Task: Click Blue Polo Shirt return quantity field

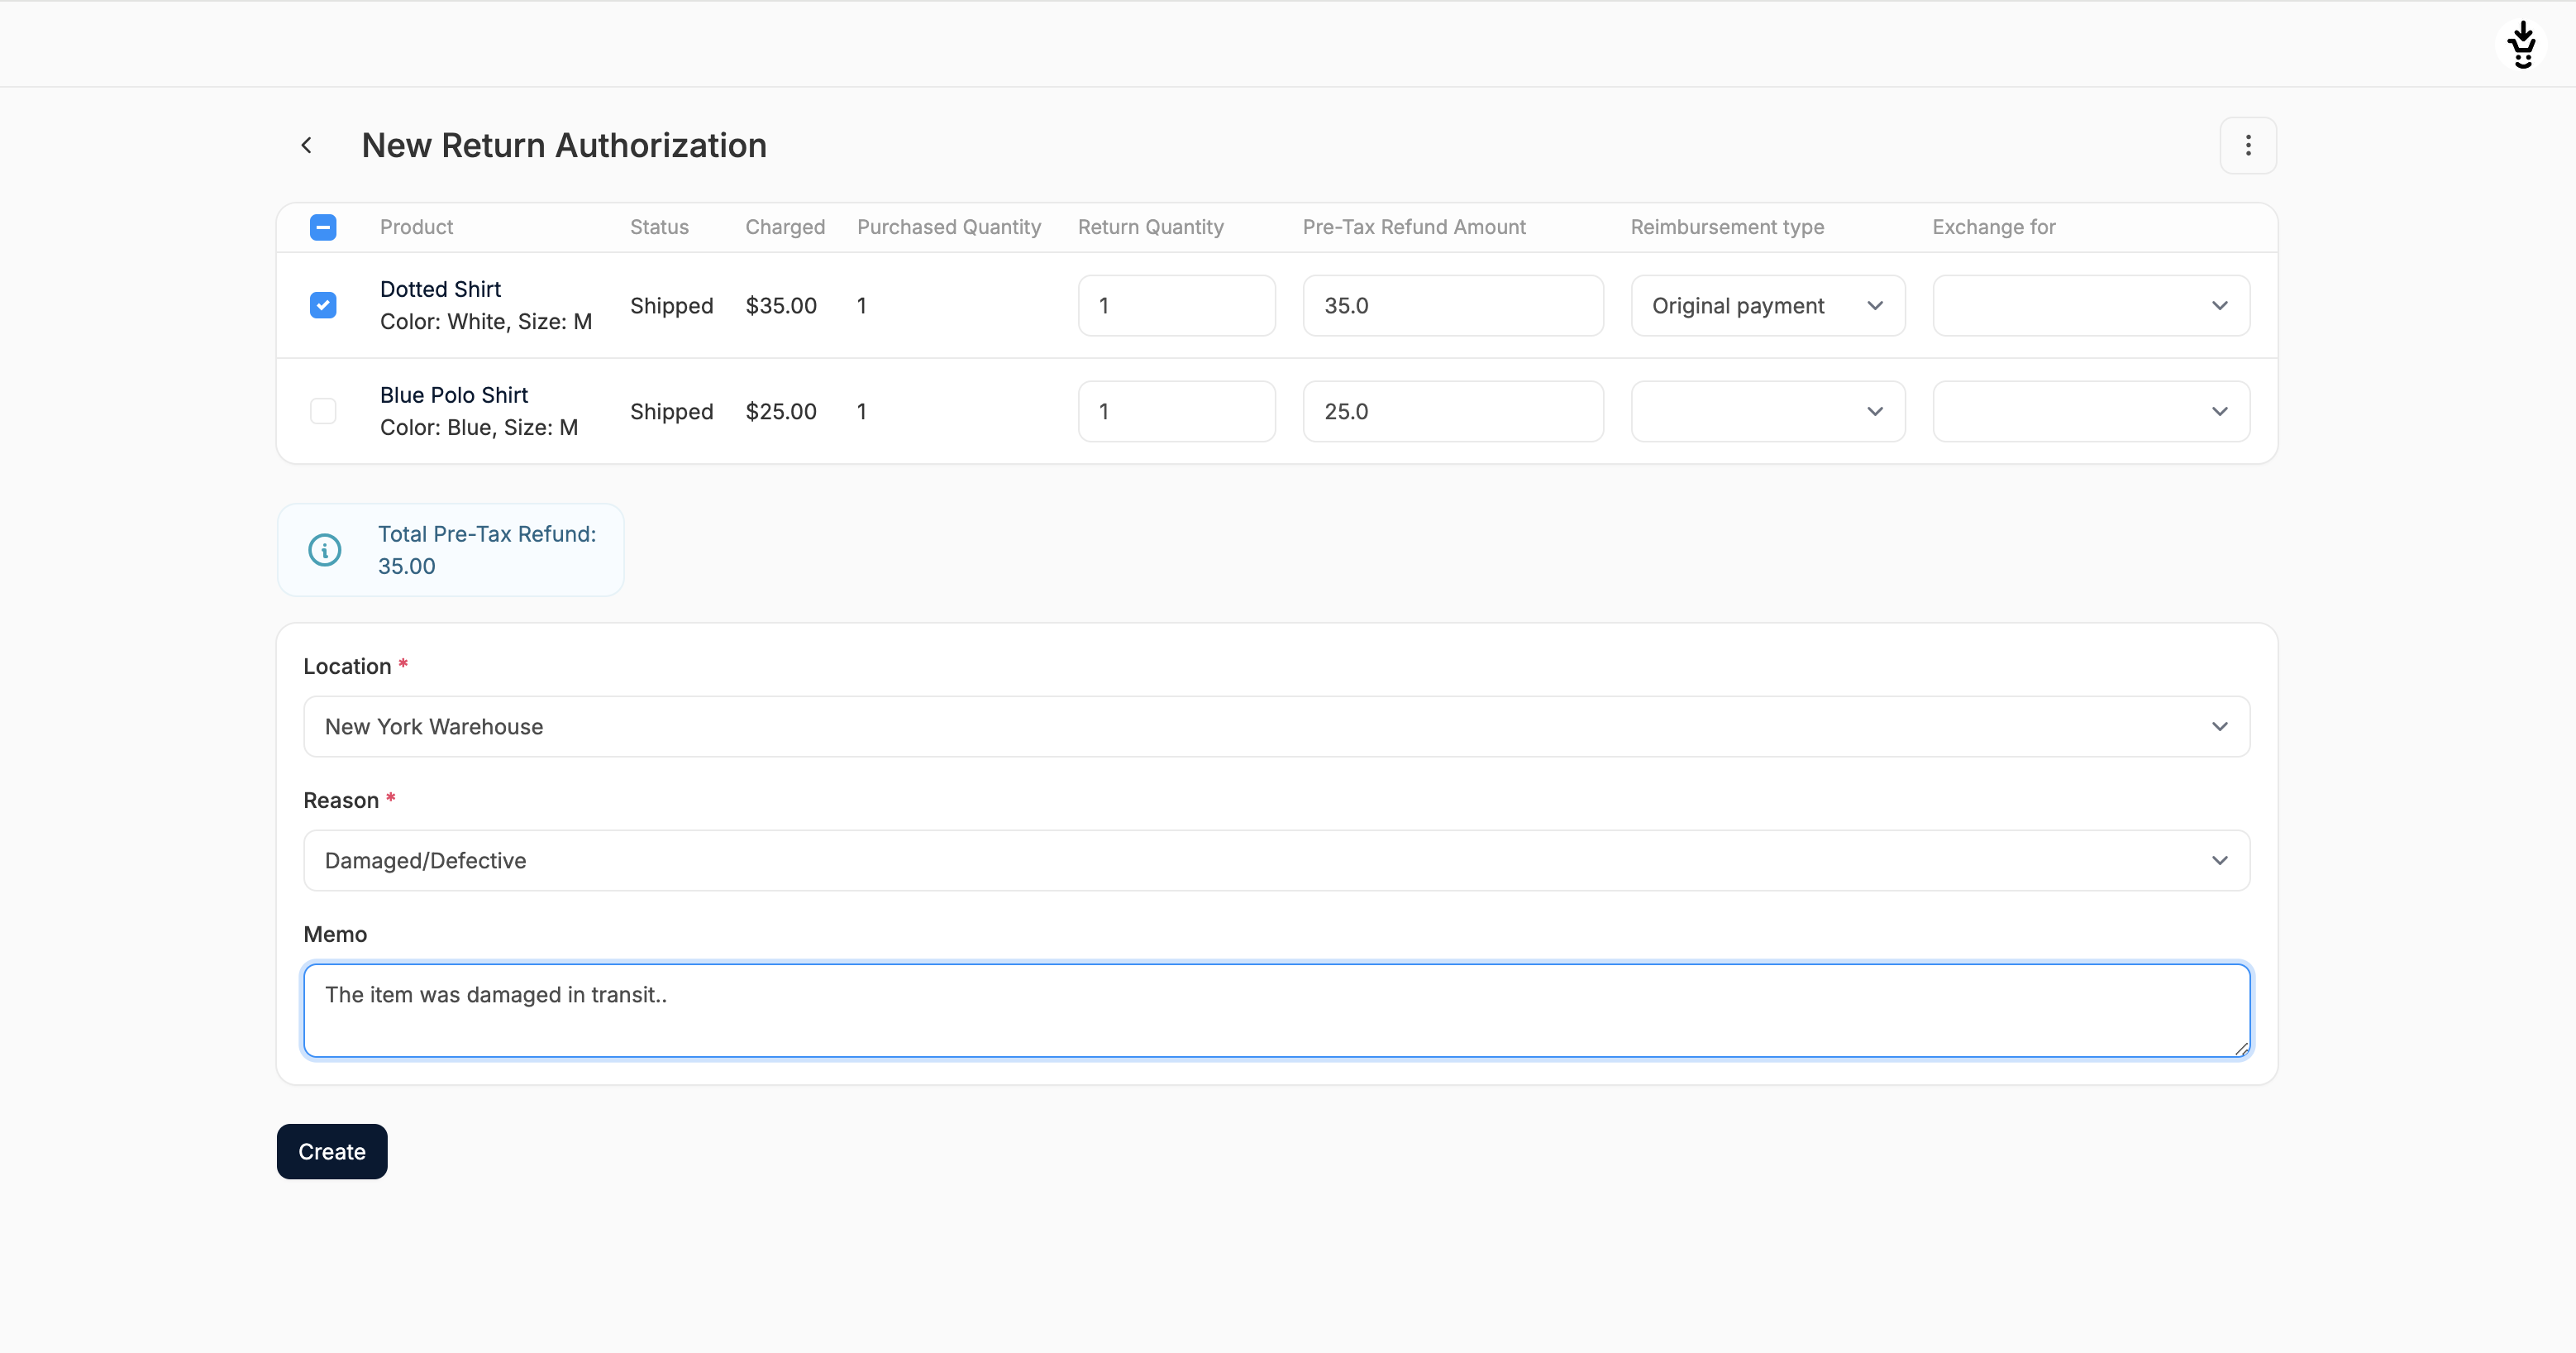Action: (x=1176, y=411)
